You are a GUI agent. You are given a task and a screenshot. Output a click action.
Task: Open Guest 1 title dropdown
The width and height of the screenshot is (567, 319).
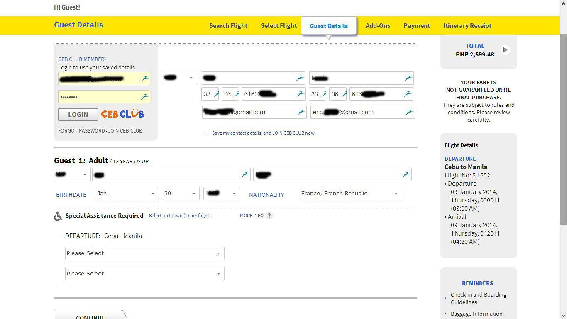pyautogui.click(x=72, y=174)
